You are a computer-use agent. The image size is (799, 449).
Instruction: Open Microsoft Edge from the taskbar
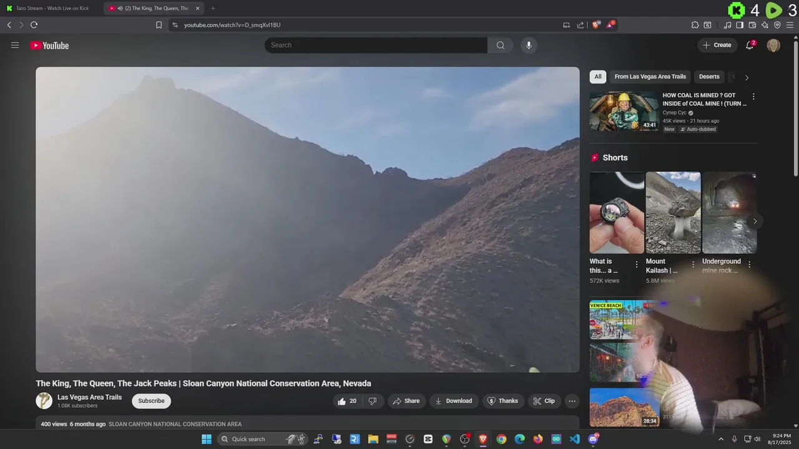point(519,439)
